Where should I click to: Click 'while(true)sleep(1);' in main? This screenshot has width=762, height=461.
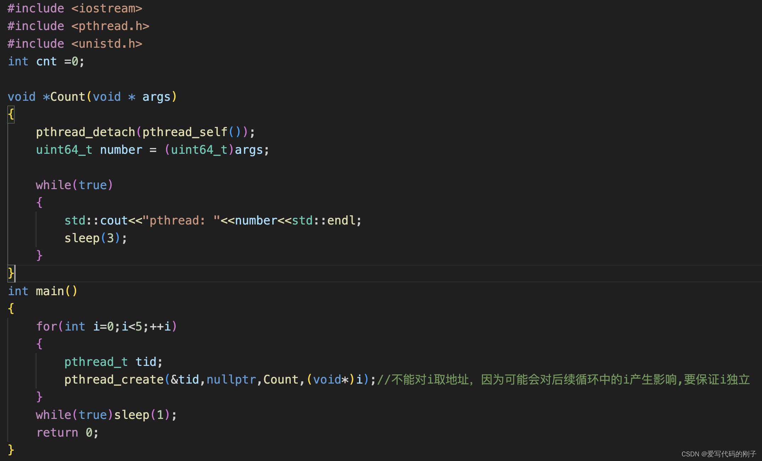click(x=106, y=415)
